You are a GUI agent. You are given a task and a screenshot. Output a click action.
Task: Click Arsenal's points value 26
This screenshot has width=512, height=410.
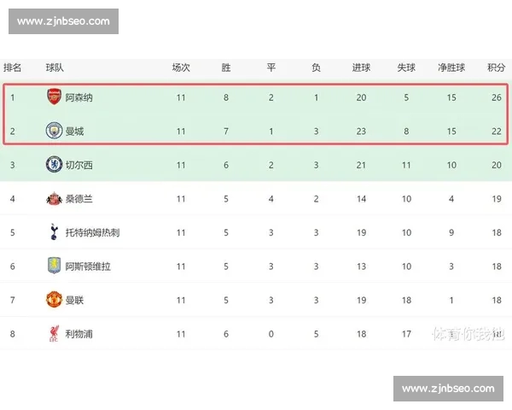pos(496,97)
